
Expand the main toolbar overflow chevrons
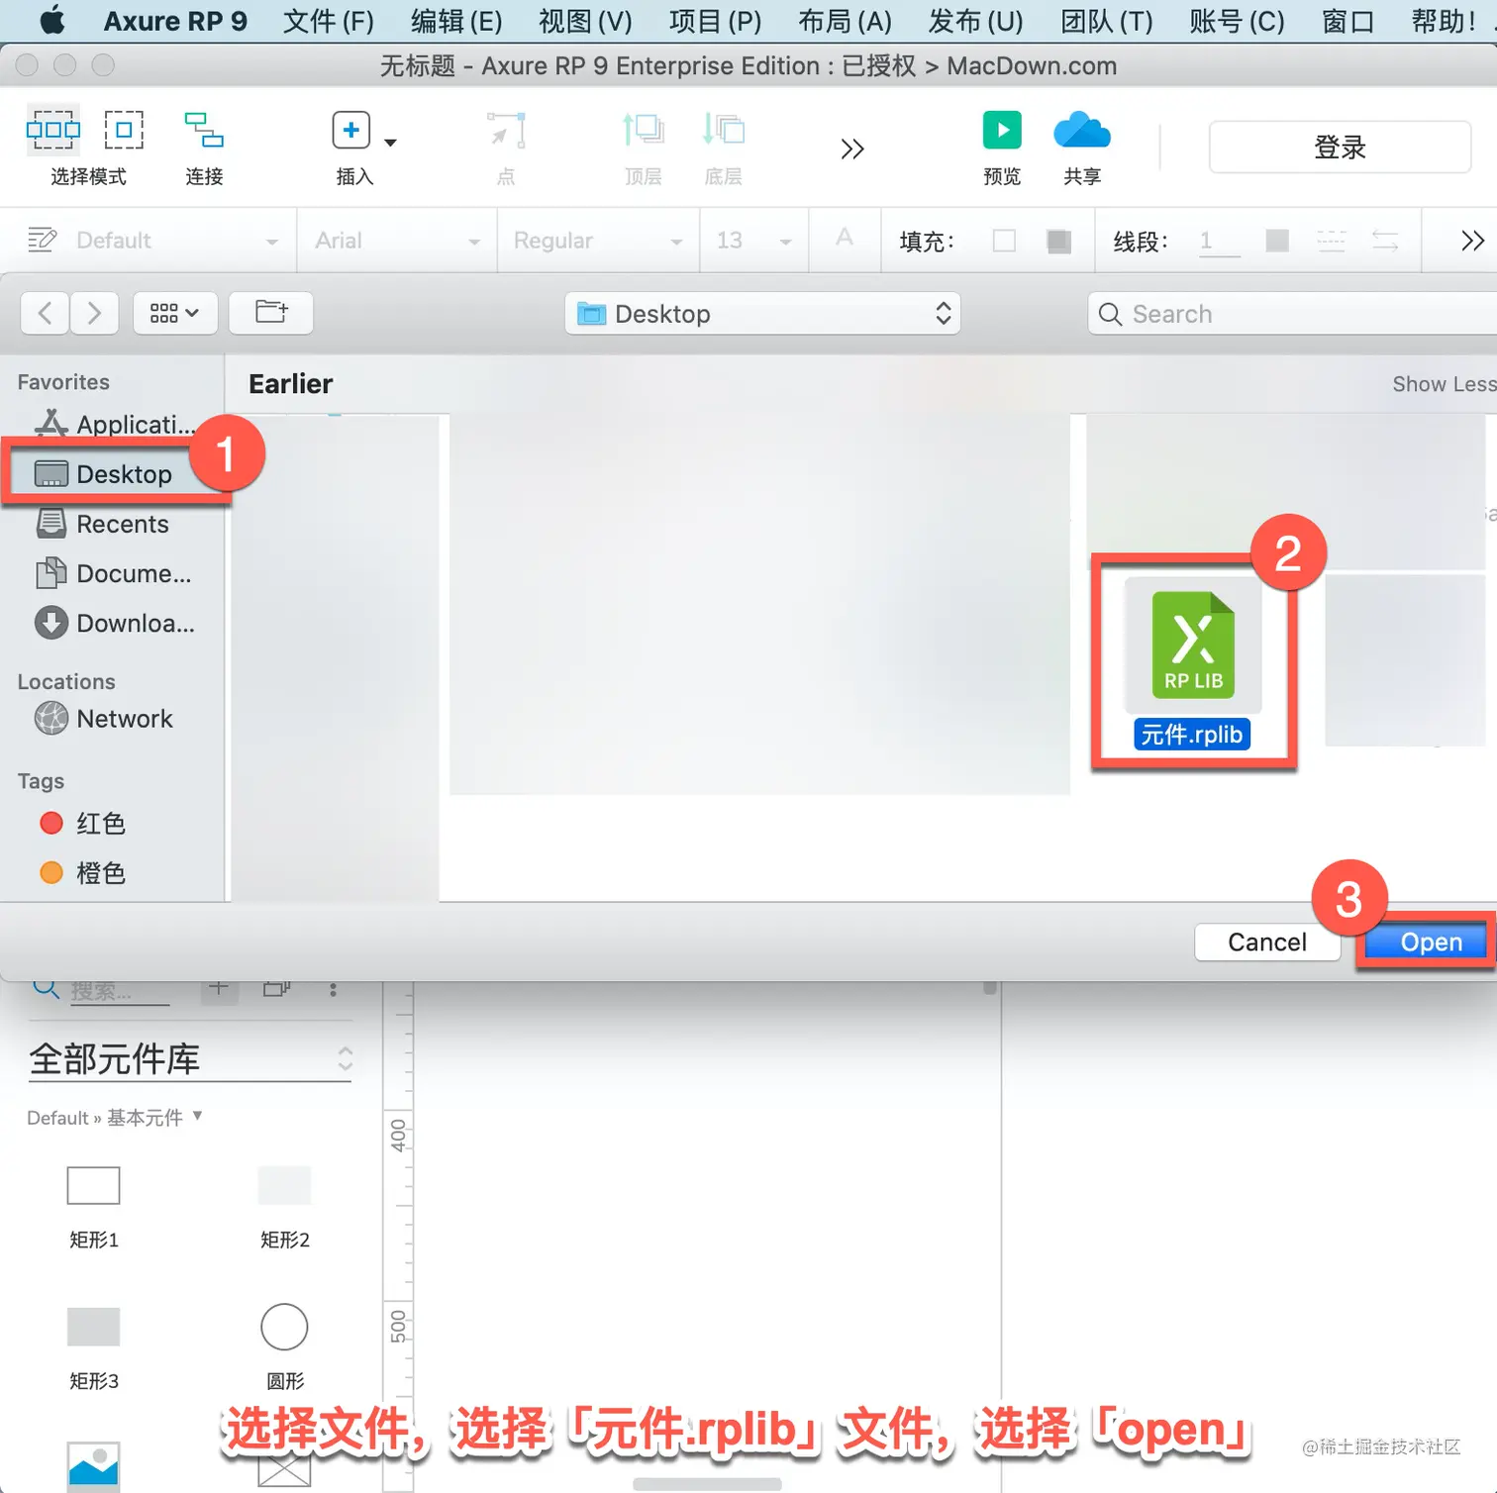(852, 149)
